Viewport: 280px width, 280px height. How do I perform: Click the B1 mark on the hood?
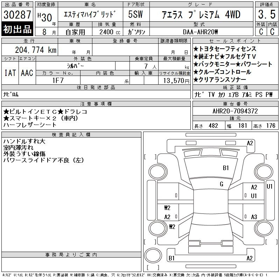pyautogui.click(x=226, y=168)
